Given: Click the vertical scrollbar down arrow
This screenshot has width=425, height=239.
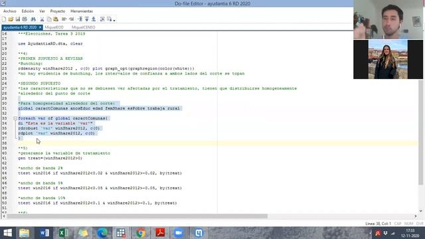Looking at the screenshot, I should (420, 211).
